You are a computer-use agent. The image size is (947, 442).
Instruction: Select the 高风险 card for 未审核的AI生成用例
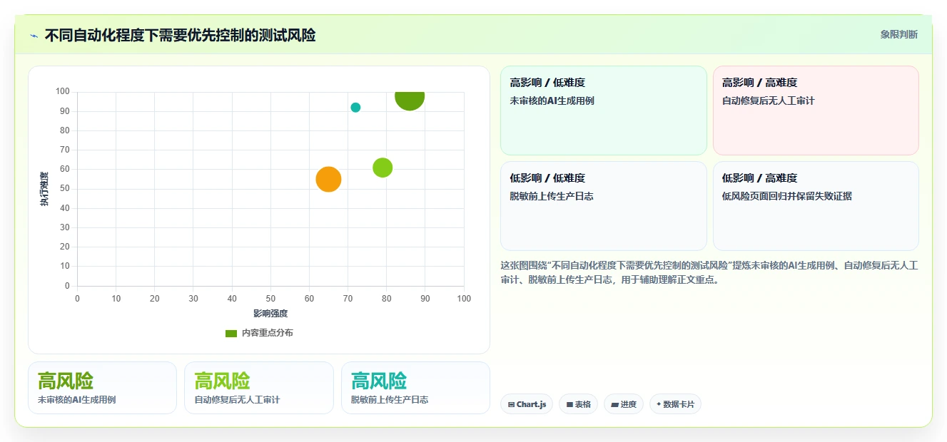click(102, 388)
